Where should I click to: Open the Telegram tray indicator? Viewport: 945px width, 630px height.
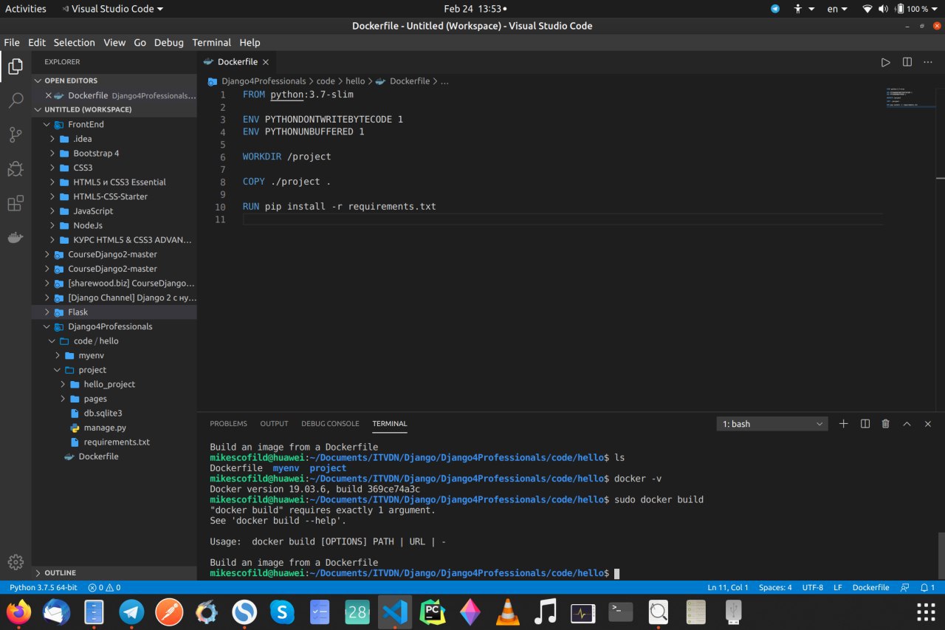point(775,9)
